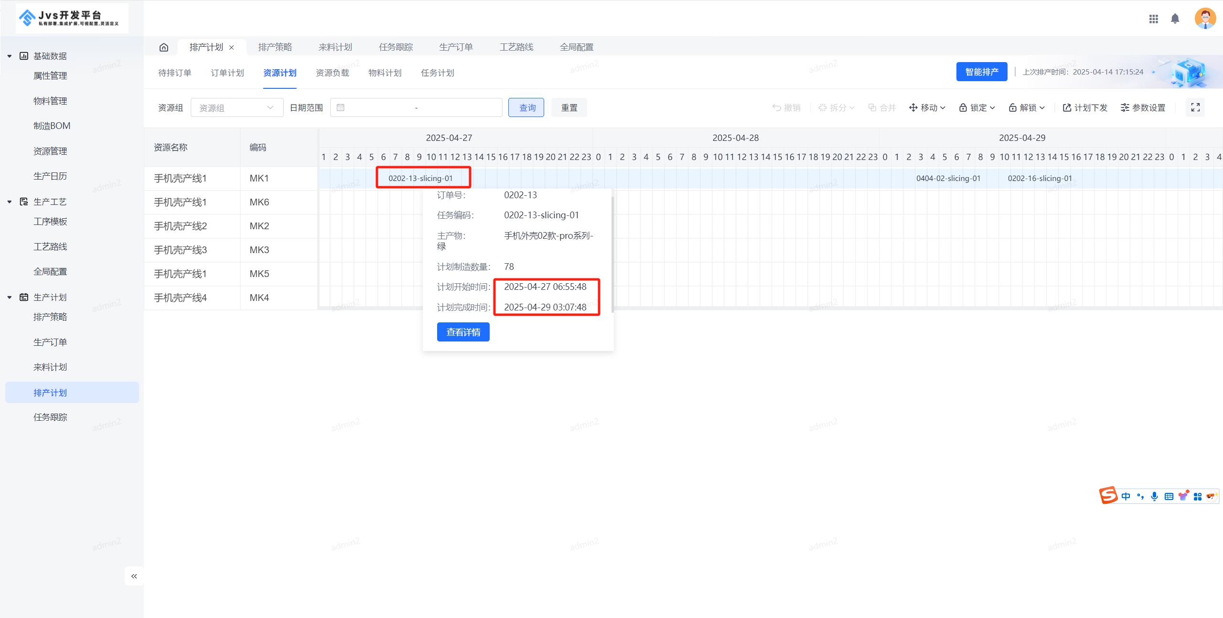Toggle the soft keyboard on input bar
1223x618 pixels.
pyautogui.click(x=1169, y=496)
